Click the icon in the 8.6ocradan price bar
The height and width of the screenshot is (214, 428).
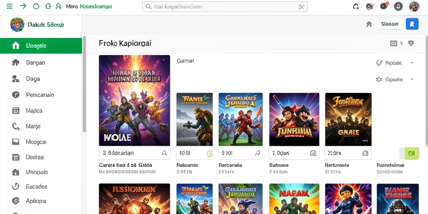(x=164, y=153)
